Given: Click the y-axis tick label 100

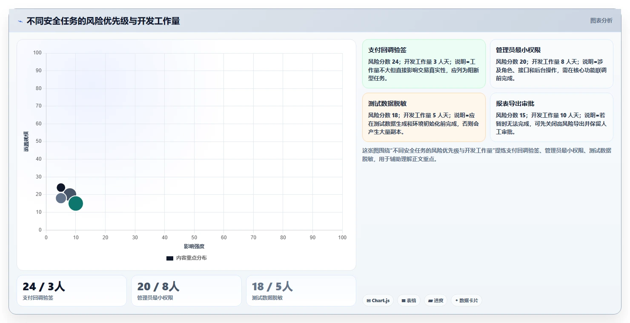Looking at the screenshot, I should pyautogui.click(x=37, y=53).
